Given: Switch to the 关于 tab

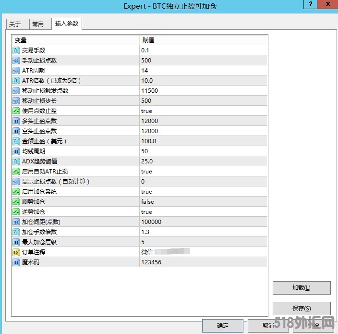Looking at the screenshot, I should (17, 24).
